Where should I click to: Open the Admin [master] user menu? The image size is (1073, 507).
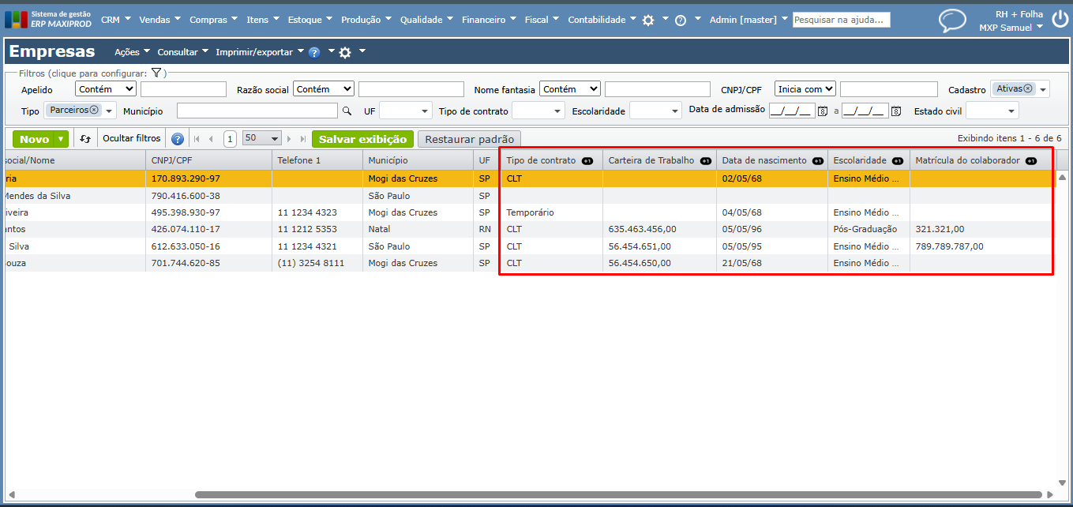pos(748,20)
